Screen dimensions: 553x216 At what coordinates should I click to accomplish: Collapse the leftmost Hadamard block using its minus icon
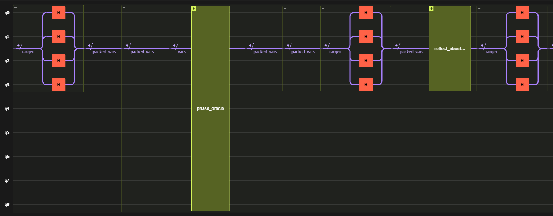[x=16, y=7]
